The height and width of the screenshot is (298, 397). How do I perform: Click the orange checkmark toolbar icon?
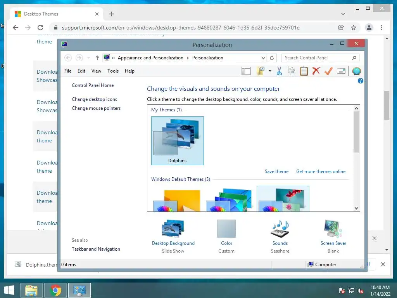tap(328, 71)
